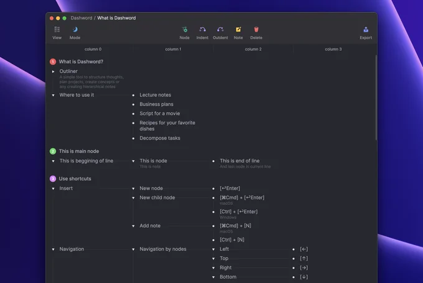The width and height of the screenshot is (423, 283).
Task: Collapse Navigation by nodes item
Action: 133,249
